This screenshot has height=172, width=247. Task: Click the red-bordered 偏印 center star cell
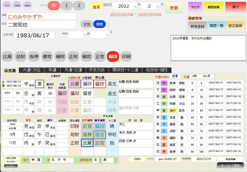[x=99, y=84]
